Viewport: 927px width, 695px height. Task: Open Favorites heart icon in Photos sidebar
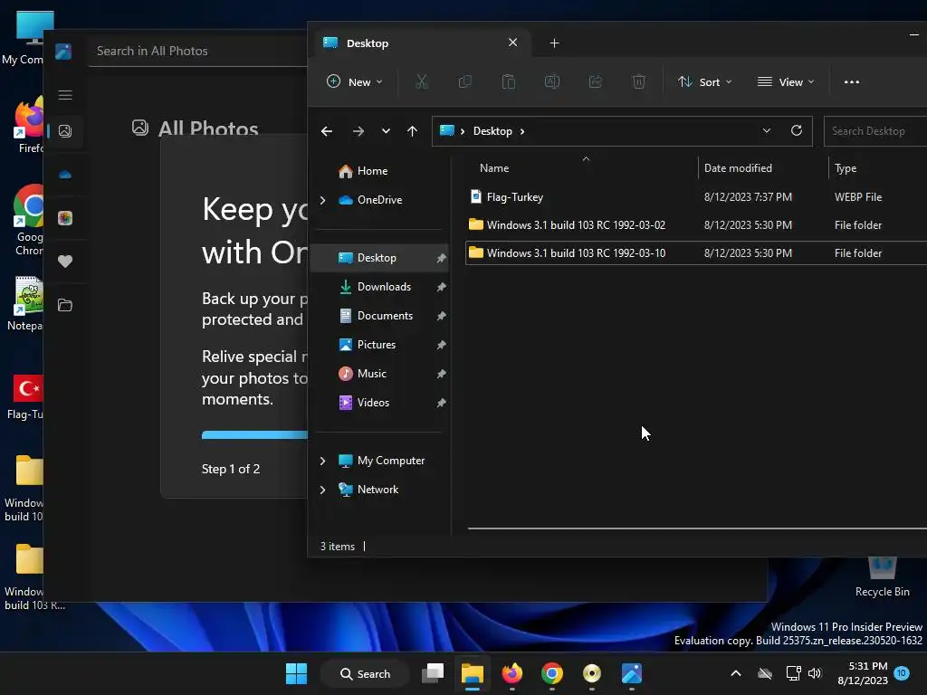65,262
